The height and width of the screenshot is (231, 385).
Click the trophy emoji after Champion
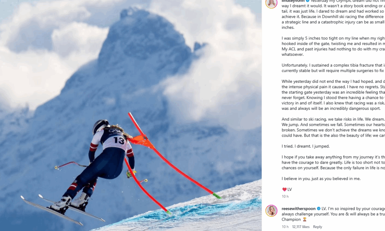[305, 219]
